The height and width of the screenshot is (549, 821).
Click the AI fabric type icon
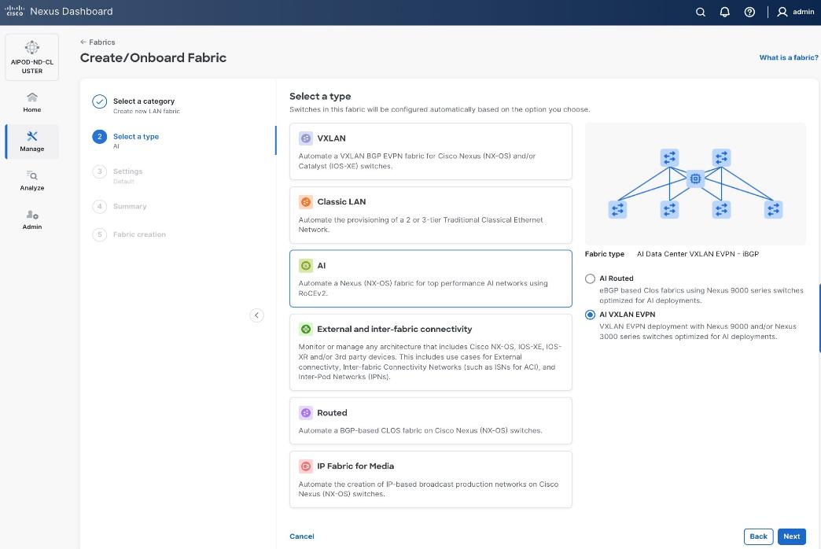coord(306,266)
